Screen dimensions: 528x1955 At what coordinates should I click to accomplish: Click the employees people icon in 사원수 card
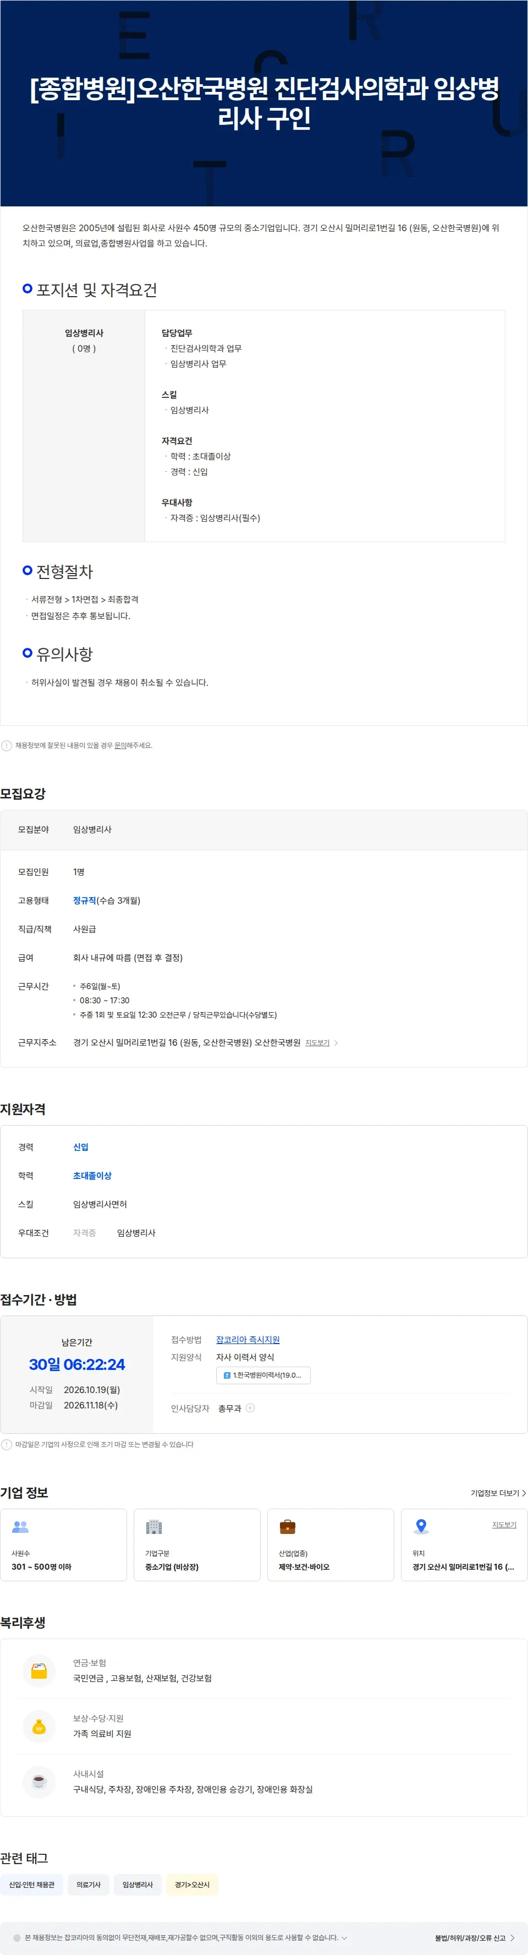(20, 1526)
